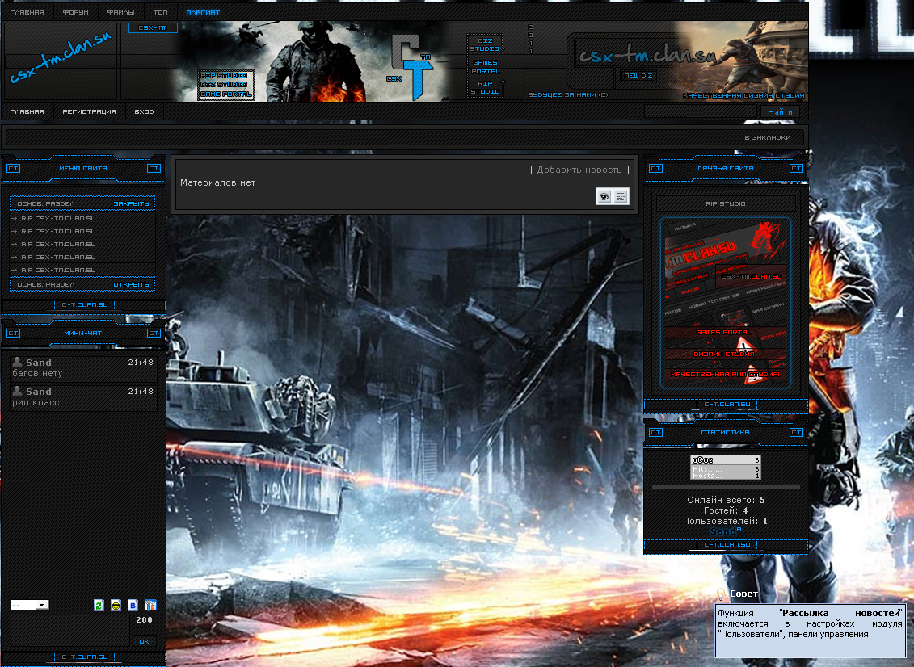
Task: Click the В закладки bookmark link
Action: [768, 137]
